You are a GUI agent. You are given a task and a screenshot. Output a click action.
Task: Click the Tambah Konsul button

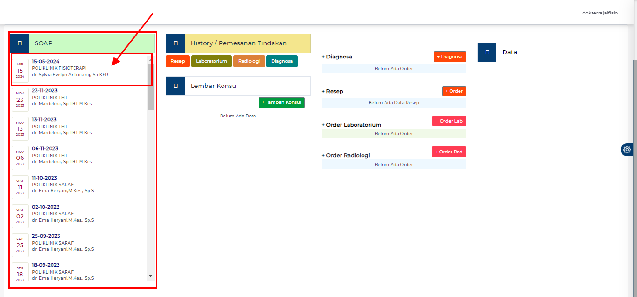(281, 102)
